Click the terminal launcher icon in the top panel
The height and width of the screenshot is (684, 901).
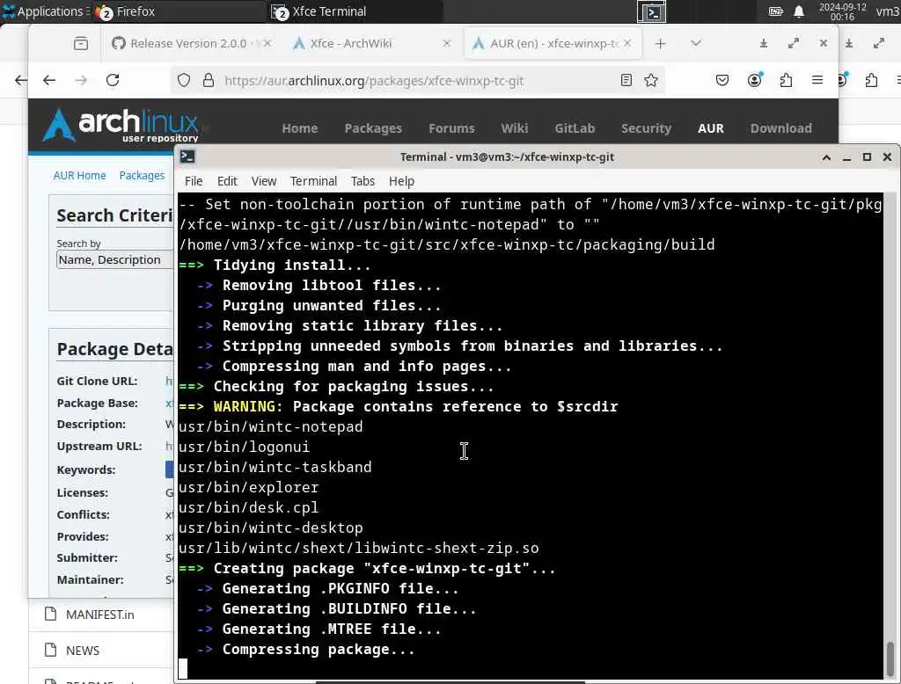[652, 12]
